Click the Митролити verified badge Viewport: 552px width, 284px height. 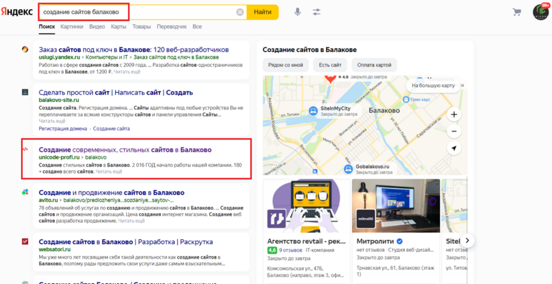click(x=400, y=242)
